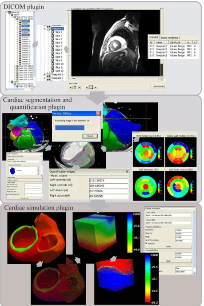Viewport: 204px width, 306px height.
Task: Select Slice 6 in the timepoint tree
Action: tap(59, 50)
